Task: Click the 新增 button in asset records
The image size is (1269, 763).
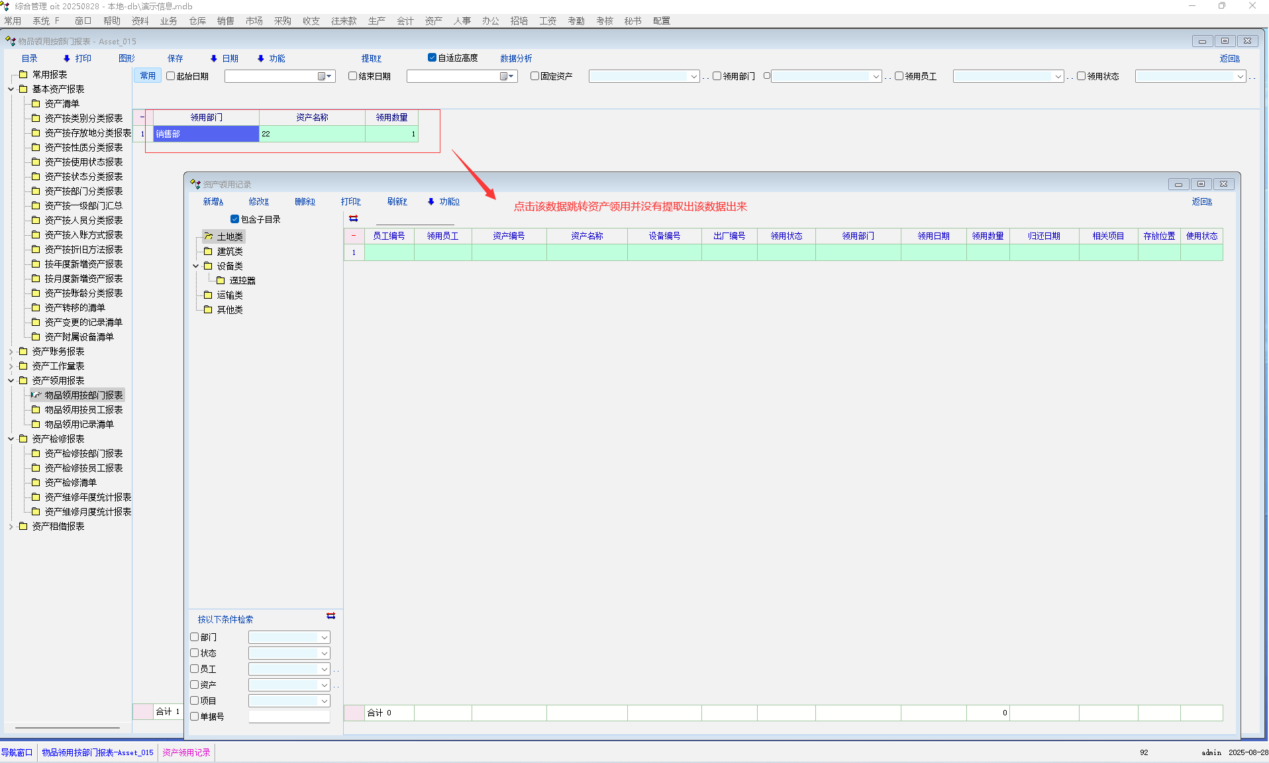Action: (213, 201)
